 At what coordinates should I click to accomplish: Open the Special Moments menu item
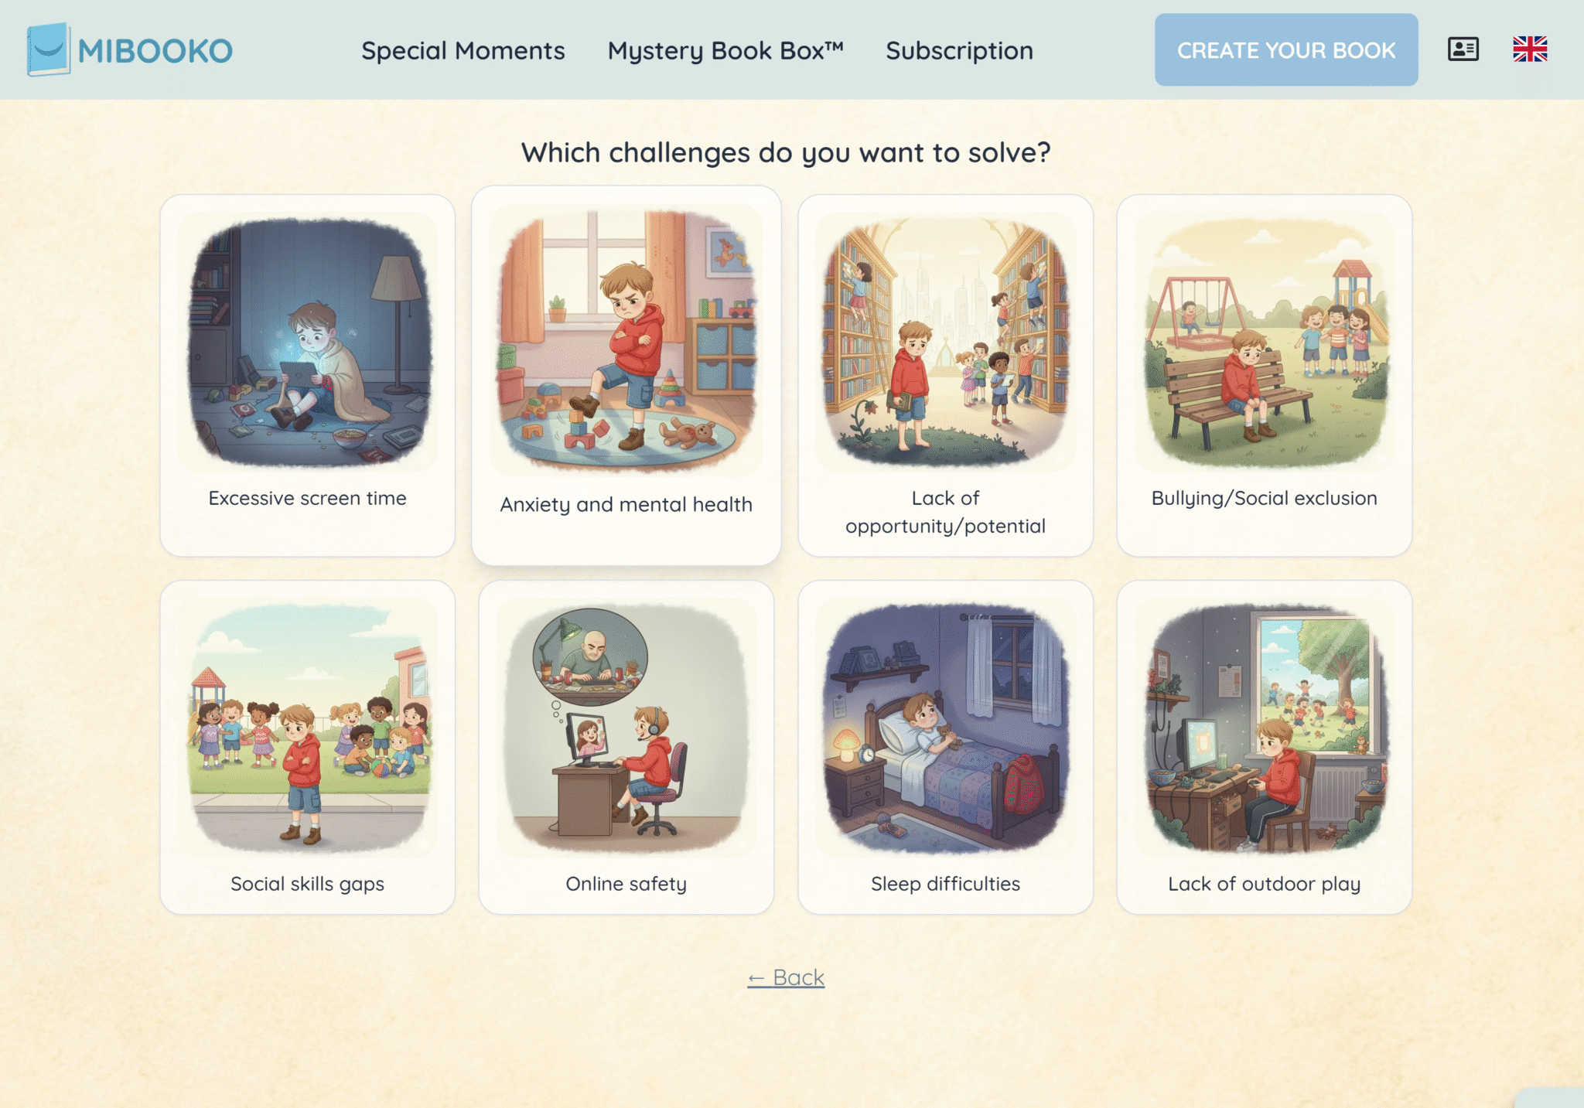[x=463, y=50]
